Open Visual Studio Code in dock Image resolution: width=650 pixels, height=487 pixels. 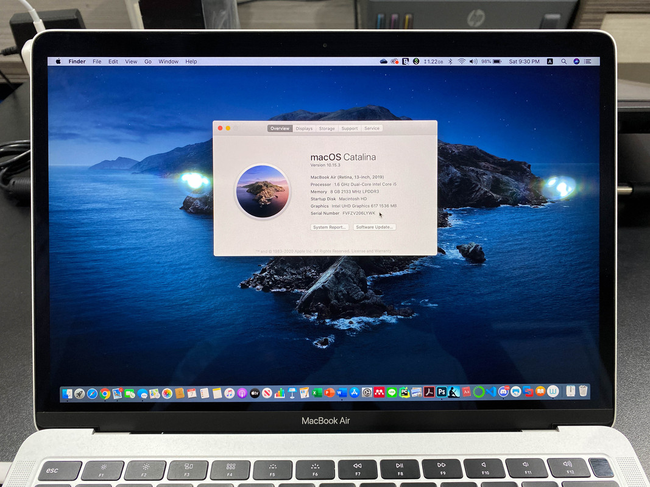coord(491,392)
